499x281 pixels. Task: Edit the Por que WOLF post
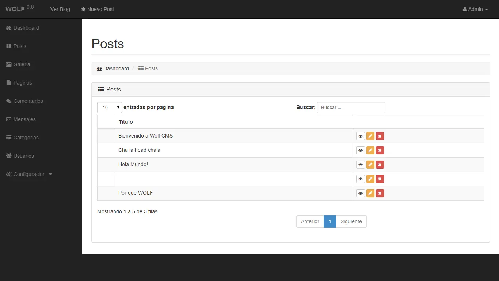370,193
